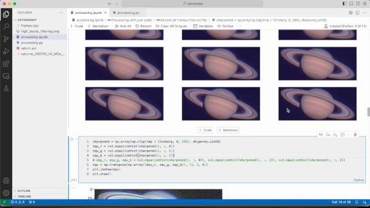Open the Variables panel
This screenshot has width=370, height=208.
(203, 26)
